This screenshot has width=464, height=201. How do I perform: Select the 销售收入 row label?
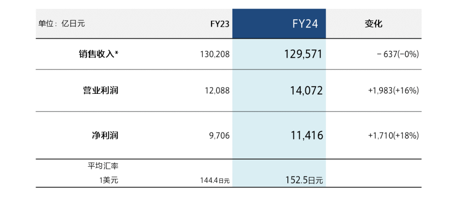[98, 54]
